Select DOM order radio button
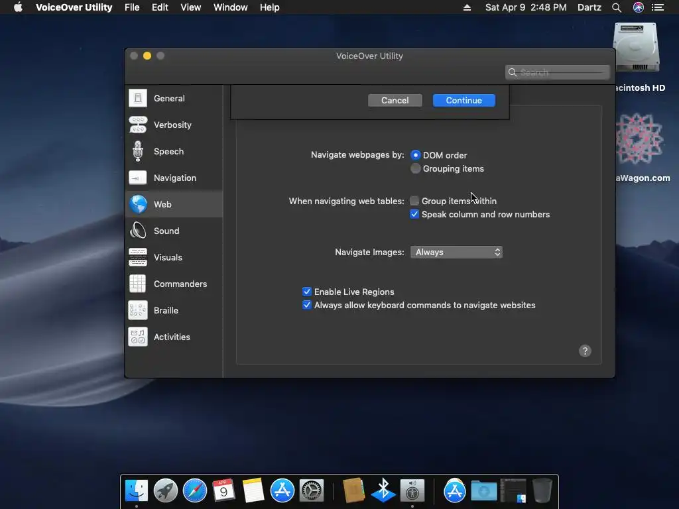679x509 pixels. coord(415,155)
